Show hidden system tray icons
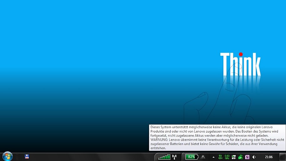 tap(213, 157)
